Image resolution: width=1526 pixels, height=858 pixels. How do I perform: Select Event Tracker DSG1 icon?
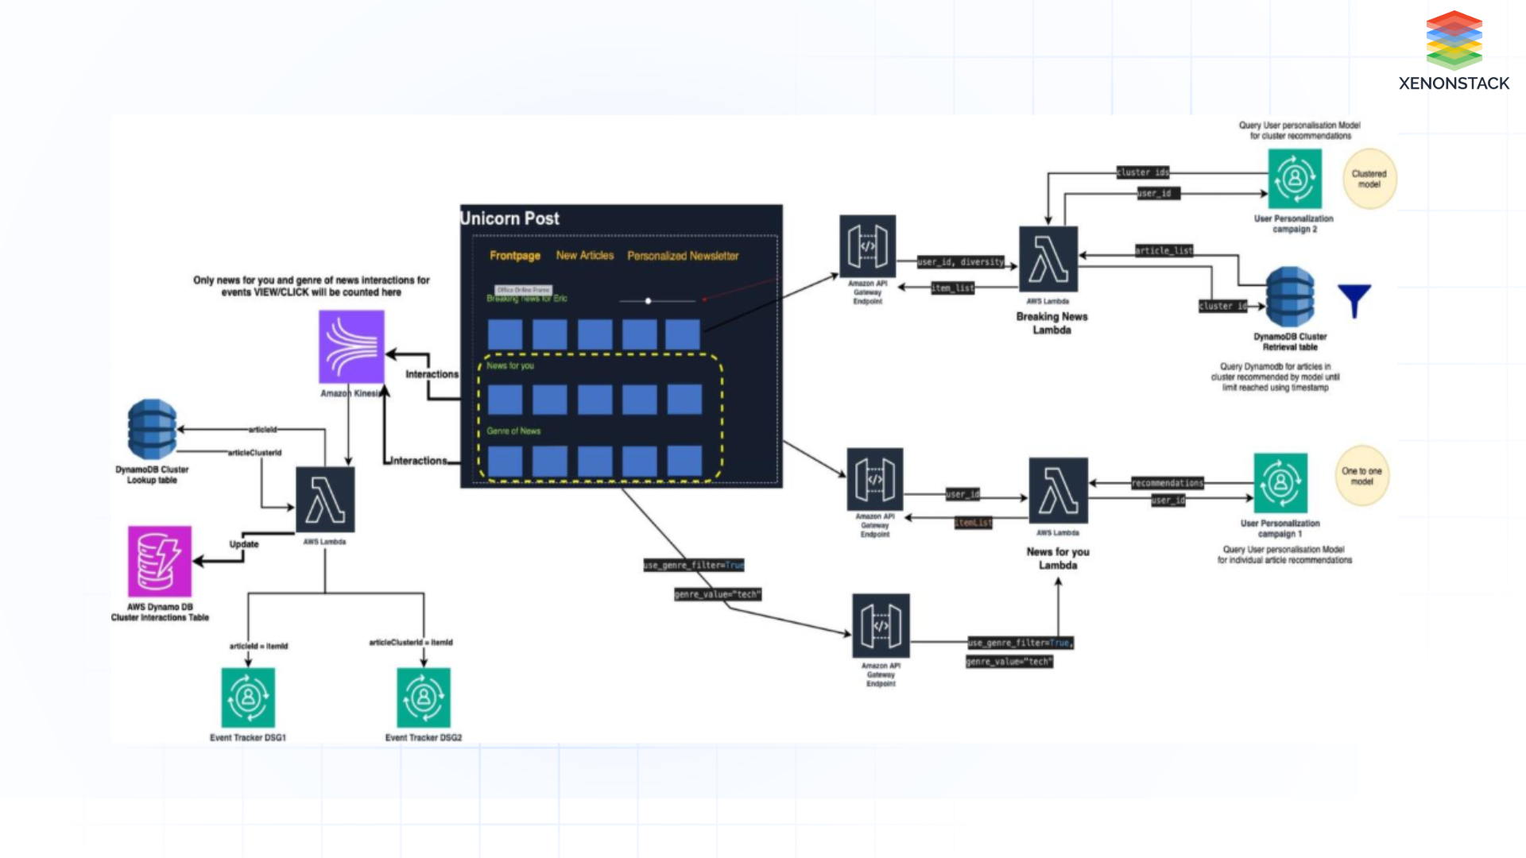tap(248, 698)
